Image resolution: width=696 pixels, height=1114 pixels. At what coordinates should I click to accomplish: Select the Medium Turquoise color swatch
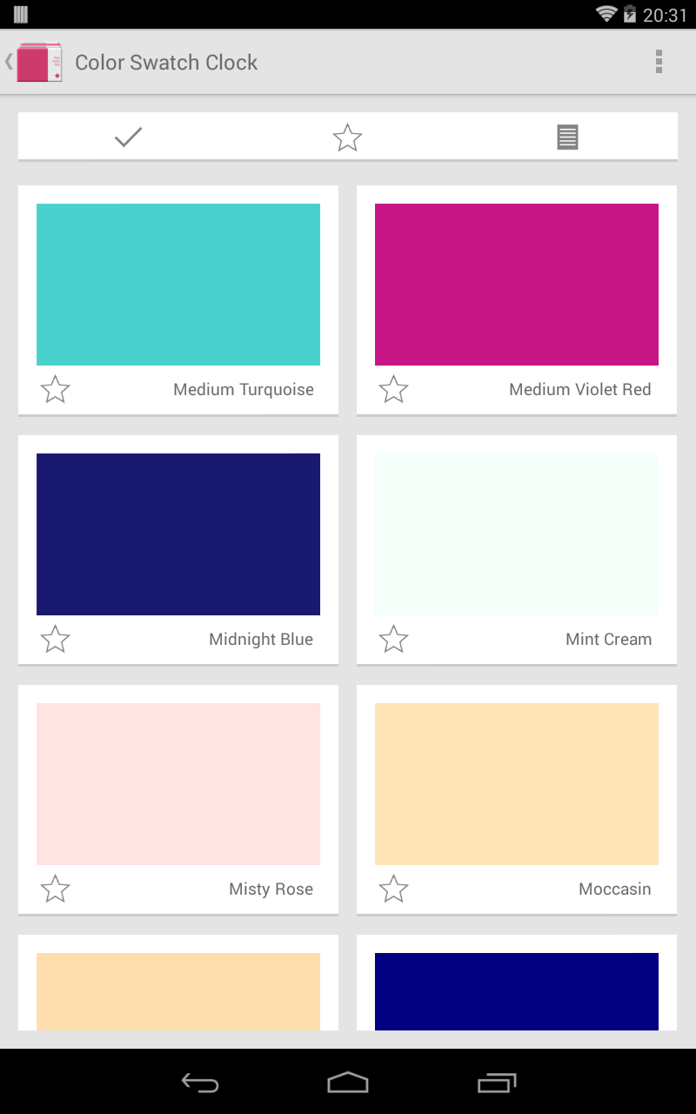[x=178, y=285]
